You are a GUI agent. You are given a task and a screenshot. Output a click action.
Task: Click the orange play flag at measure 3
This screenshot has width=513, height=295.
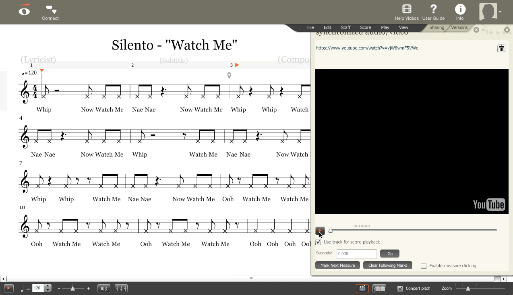coord(237,65)
